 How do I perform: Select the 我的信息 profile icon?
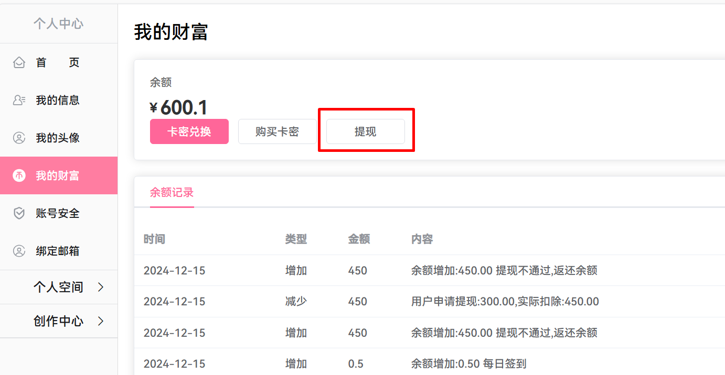(x=19, y=100)
